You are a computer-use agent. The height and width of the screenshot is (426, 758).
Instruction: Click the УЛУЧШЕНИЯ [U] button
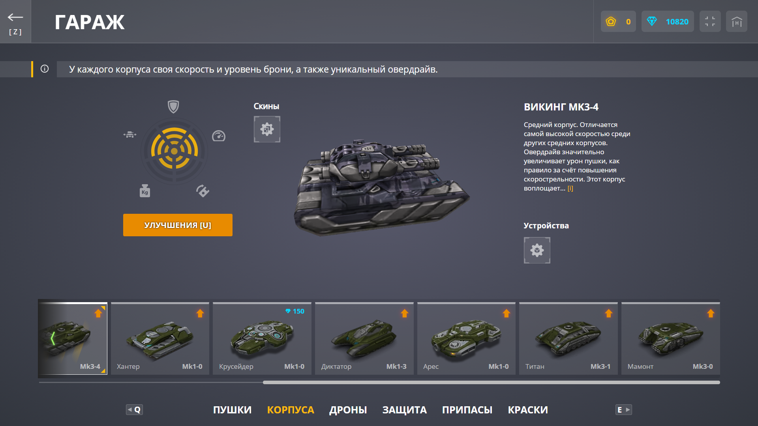(178, 225)
